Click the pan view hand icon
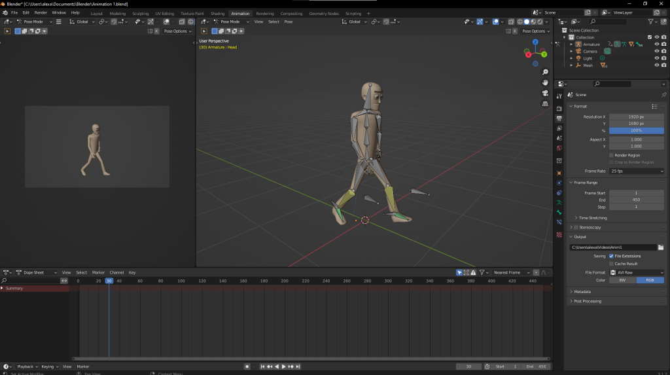Viewport: 670px width, 375px height. 545,82
